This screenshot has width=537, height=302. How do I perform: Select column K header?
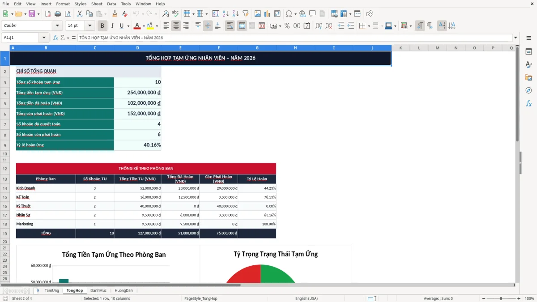click(x=401, y=47)
